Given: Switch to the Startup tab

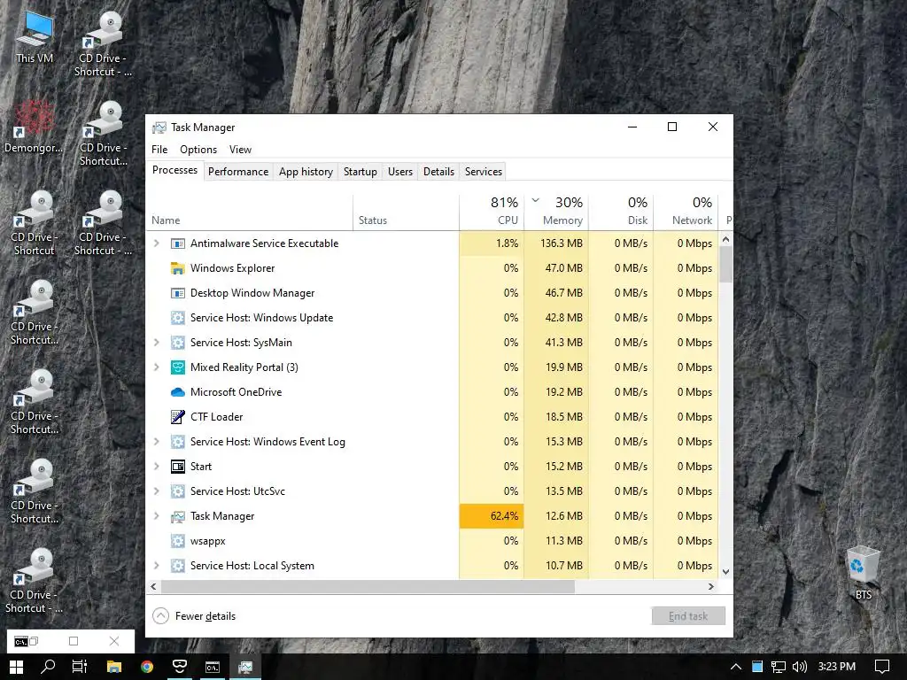Looking at the screenshot, I should point(360,172).
